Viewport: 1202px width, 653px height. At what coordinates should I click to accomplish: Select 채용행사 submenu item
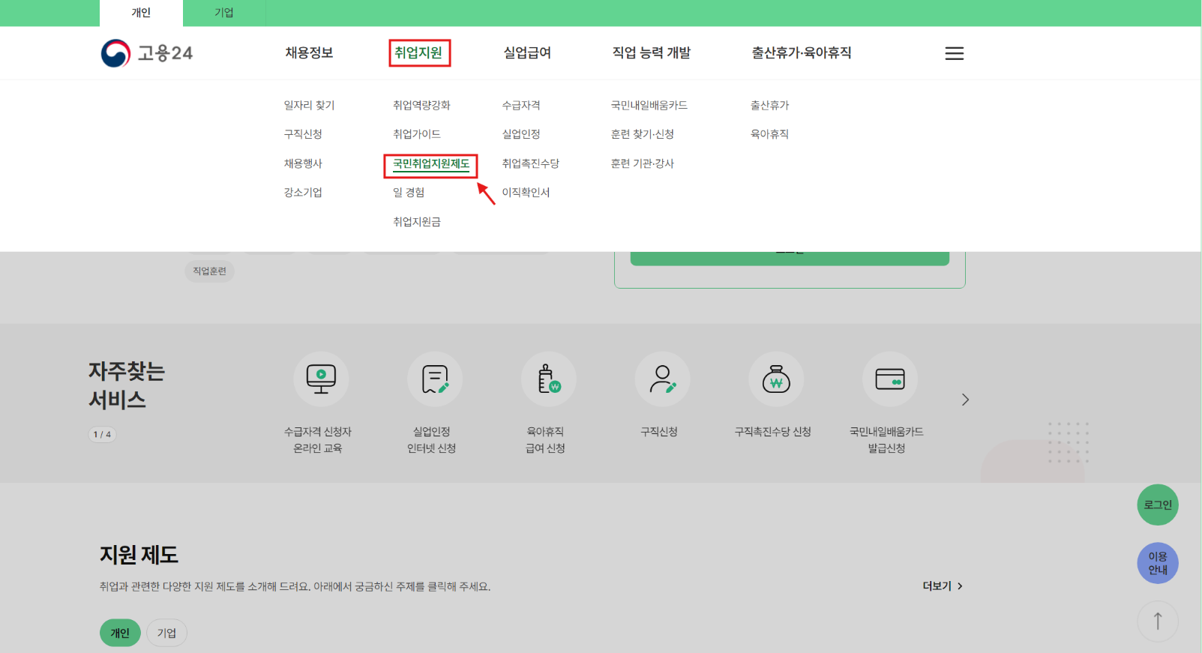[303, 163]
